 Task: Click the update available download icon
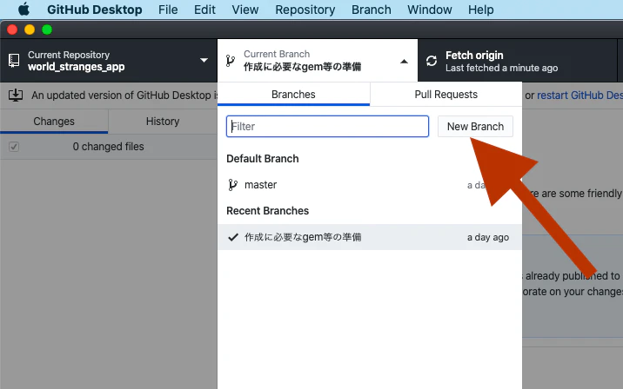[16, 96]
